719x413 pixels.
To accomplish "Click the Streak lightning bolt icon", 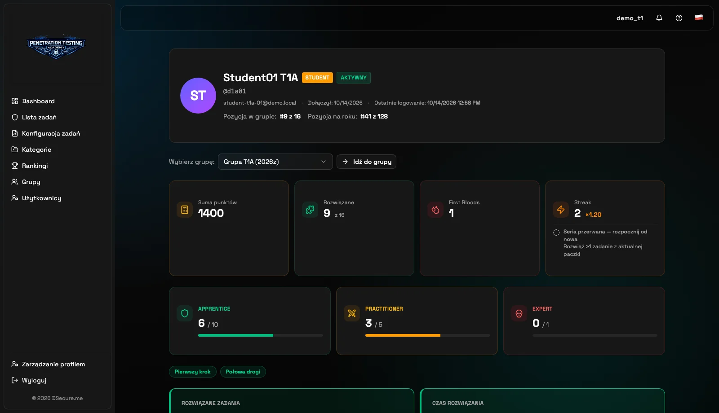I will pos(561,210).
